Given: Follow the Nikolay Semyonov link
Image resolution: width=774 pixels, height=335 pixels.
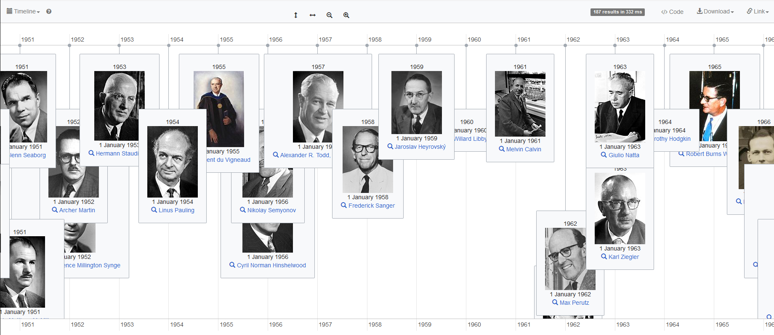Looking at the screenshot, I should 271,210.
